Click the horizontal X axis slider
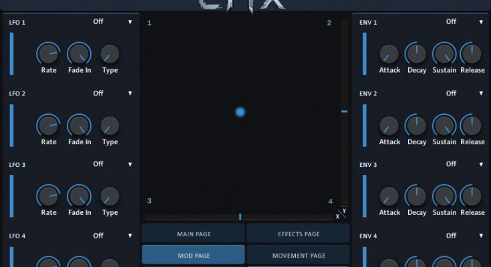The height and width of the screenshot is (267, 491). [x=239, y=217]
